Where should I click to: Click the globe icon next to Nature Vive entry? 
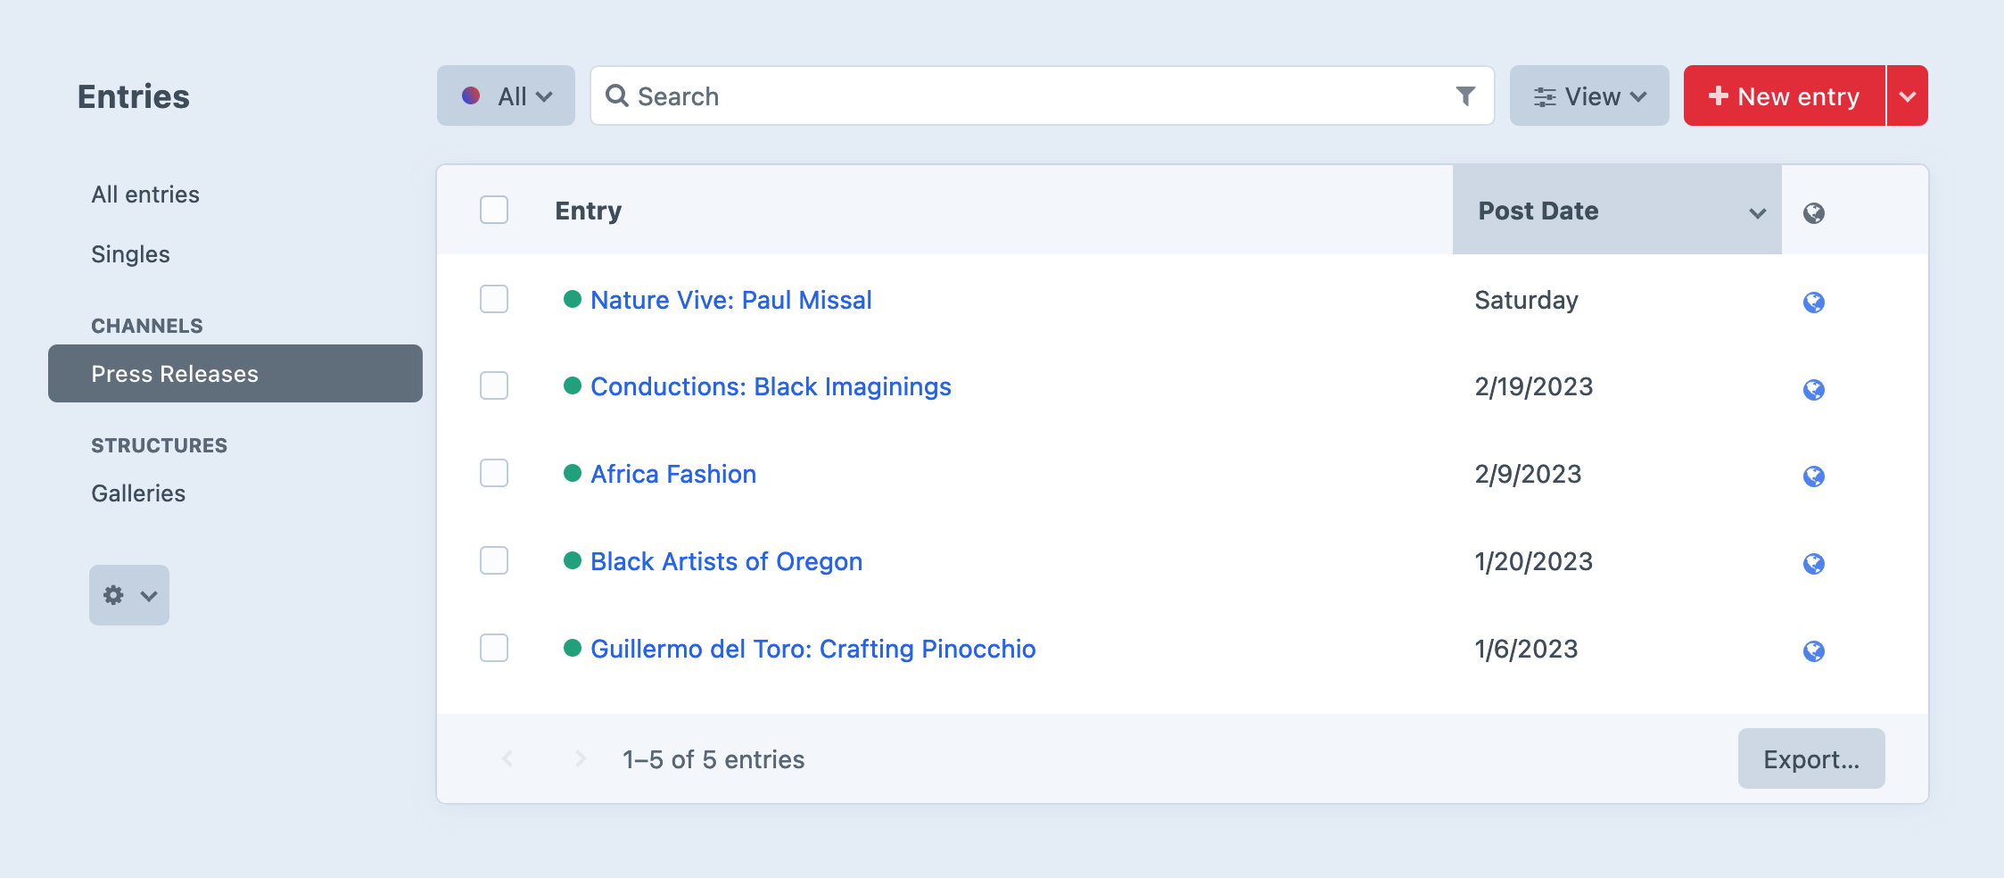(1812, 302)
